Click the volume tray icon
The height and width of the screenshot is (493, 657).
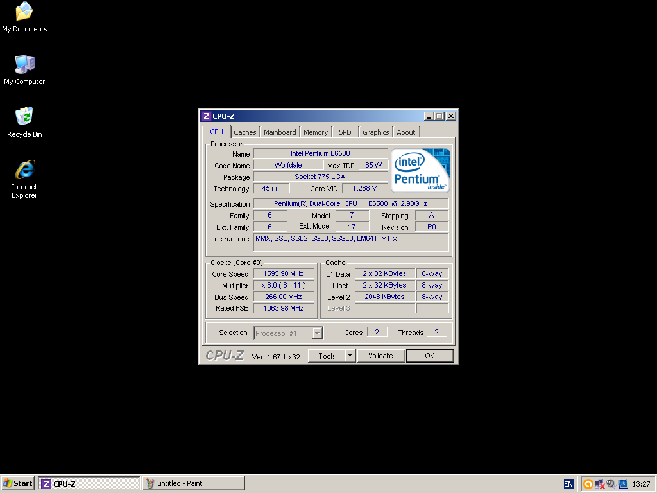point(611,484)
